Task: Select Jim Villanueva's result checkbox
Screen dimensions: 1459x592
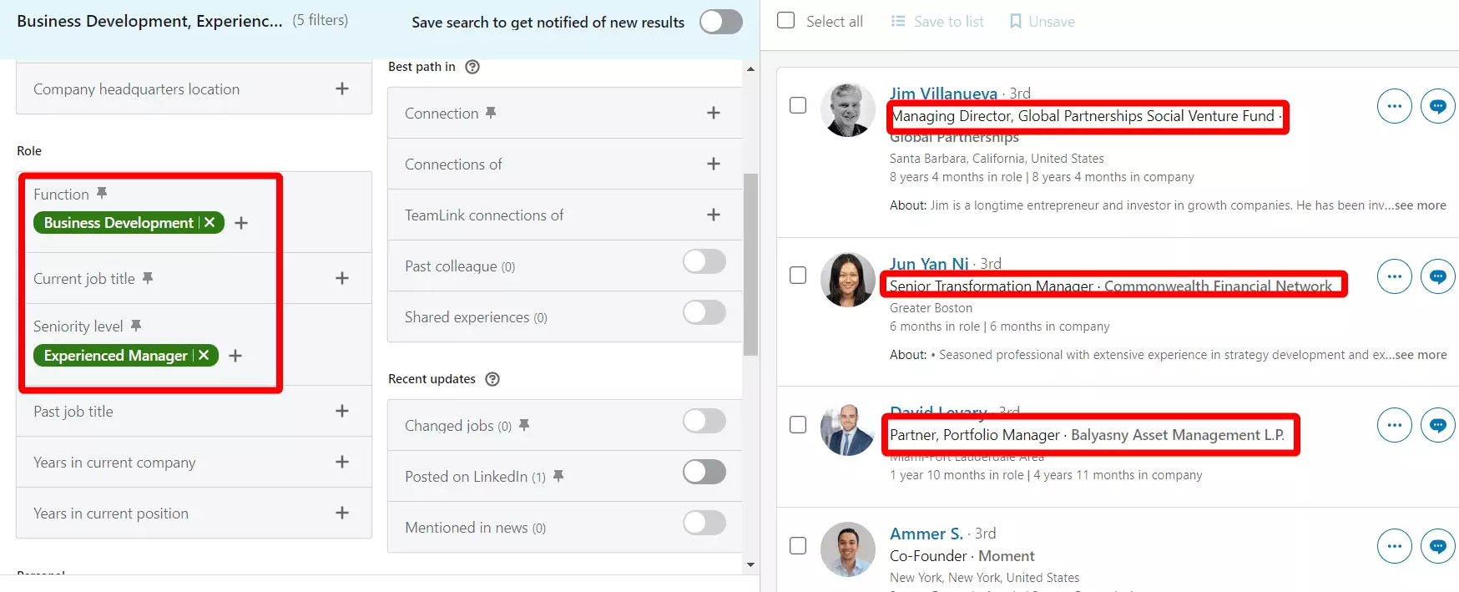Action: [798, 105]
